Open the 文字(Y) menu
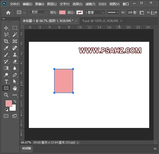This screenshot has width=159, height=154. (x=65, y=4)
